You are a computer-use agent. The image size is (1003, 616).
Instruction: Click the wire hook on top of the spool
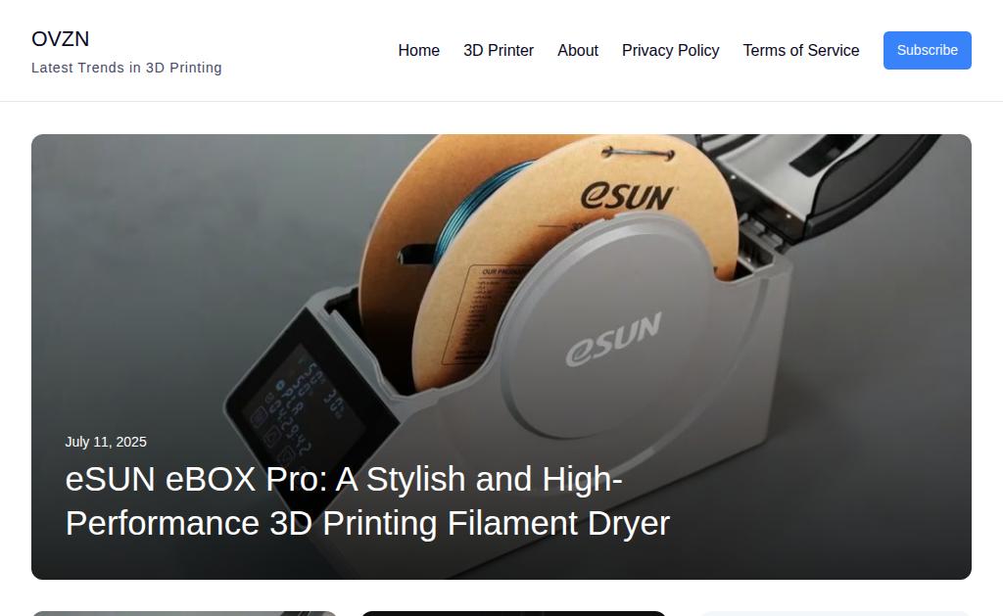(638, 152)
